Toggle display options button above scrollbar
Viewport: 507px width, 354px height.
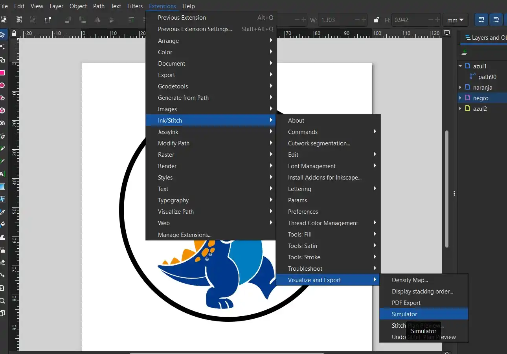[446, 33]
